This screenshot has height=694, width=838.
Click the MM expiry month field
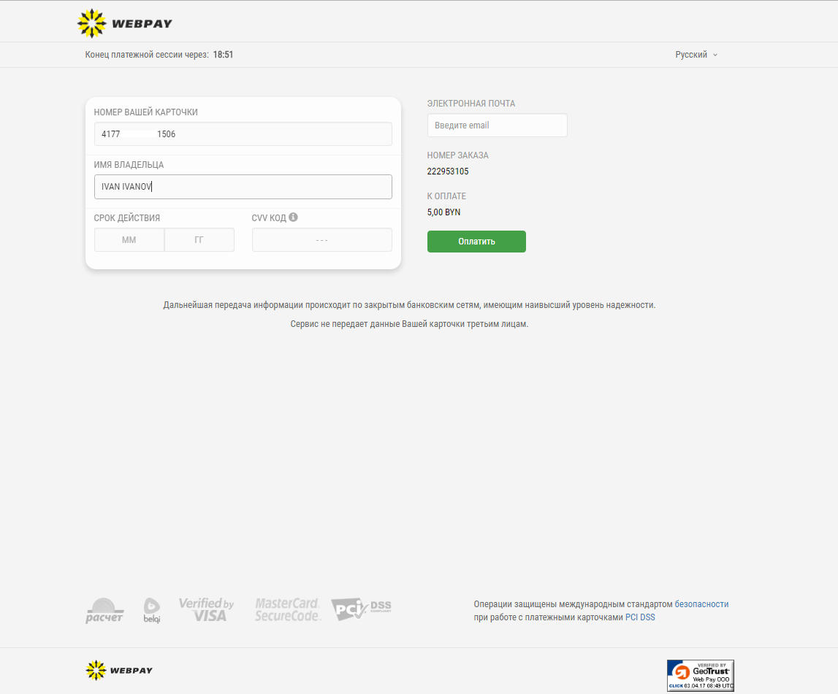click(x=129, y=239)
